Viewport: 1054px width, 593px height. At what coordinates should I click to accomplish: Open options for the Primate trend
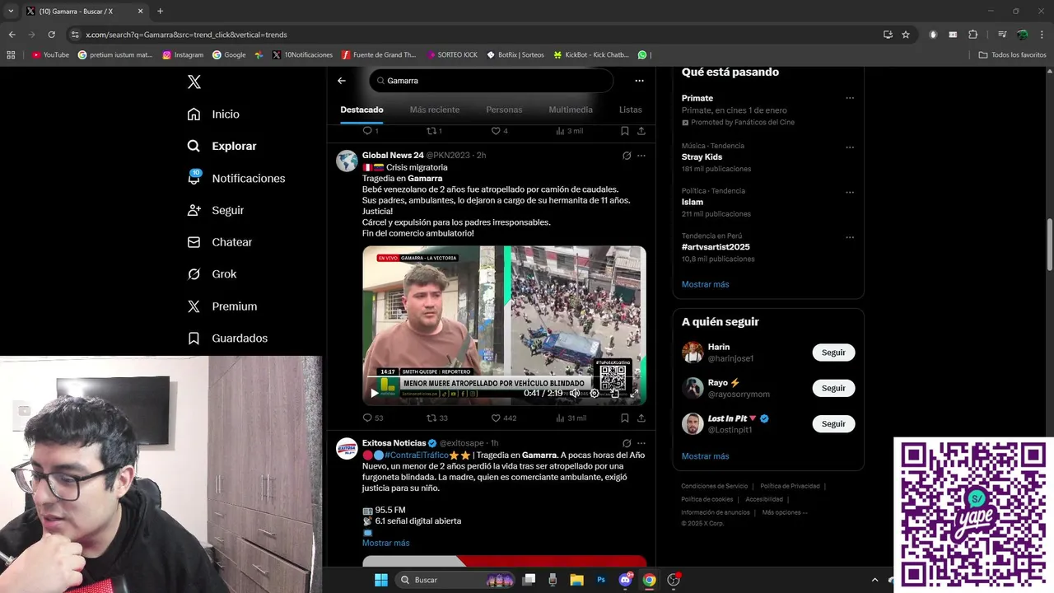(850, 98)
